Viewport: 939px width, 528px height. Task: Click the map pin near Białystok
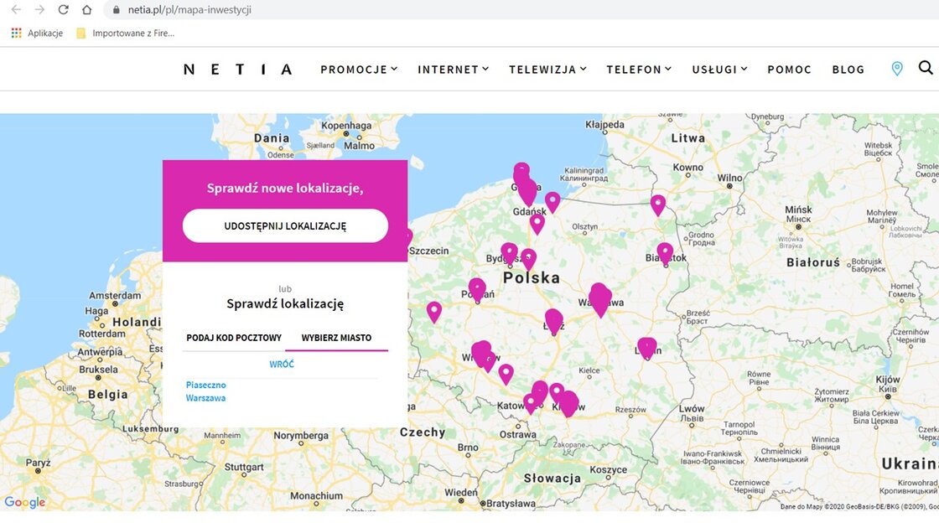click(665, 251)
